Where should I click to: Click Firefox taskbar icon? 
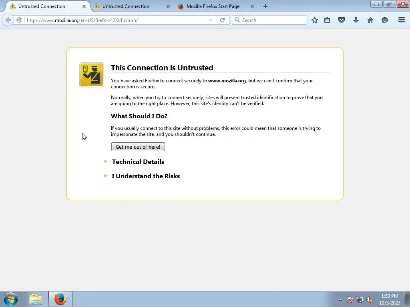point(60,299)
